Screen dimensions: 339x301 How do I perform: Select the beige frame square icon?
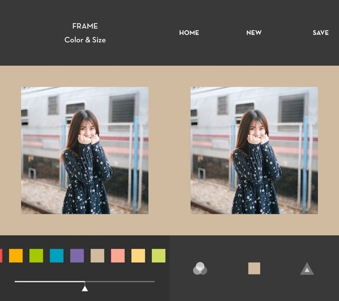(254, 268)
